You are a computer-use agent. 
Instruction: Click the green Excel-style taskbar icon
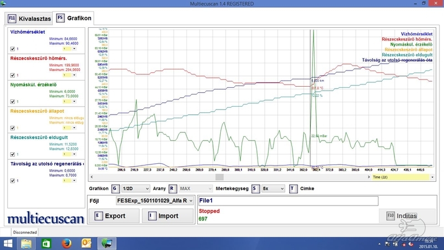[x=47, y=243]
